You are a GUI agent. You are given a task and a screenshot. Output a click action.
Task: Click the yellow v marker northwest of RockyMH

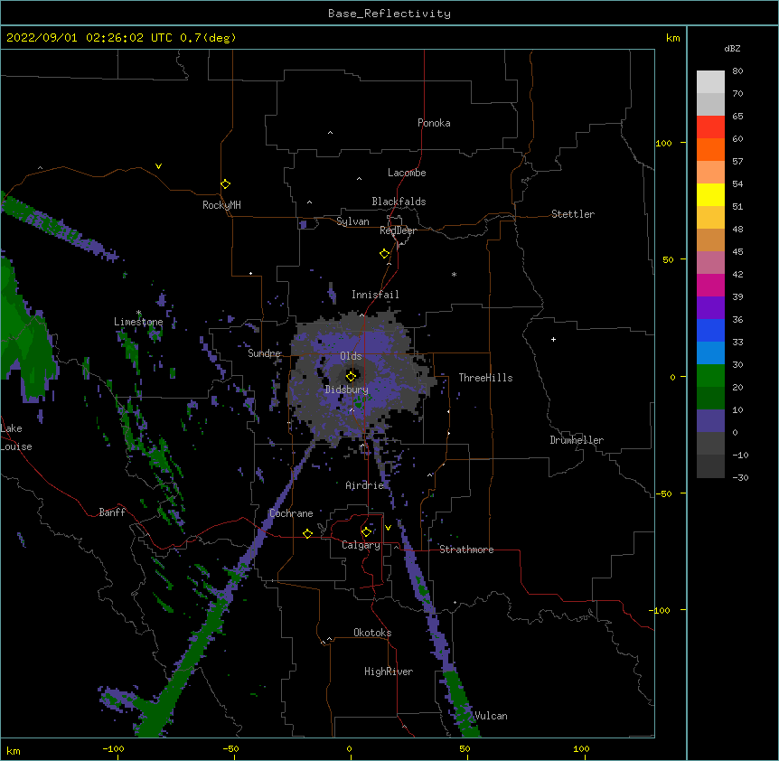(158, 166)
